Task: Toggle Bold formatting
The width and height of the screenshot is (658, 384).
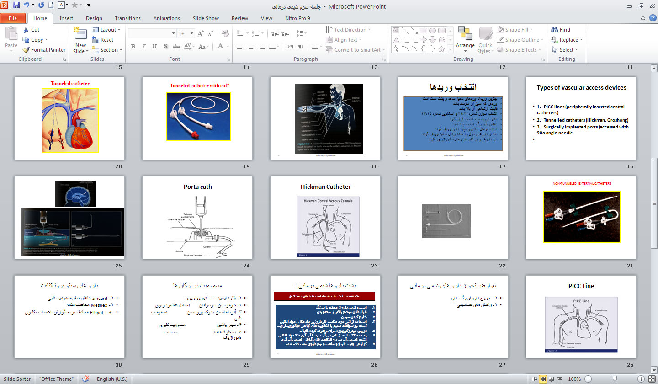Action: 133,47
